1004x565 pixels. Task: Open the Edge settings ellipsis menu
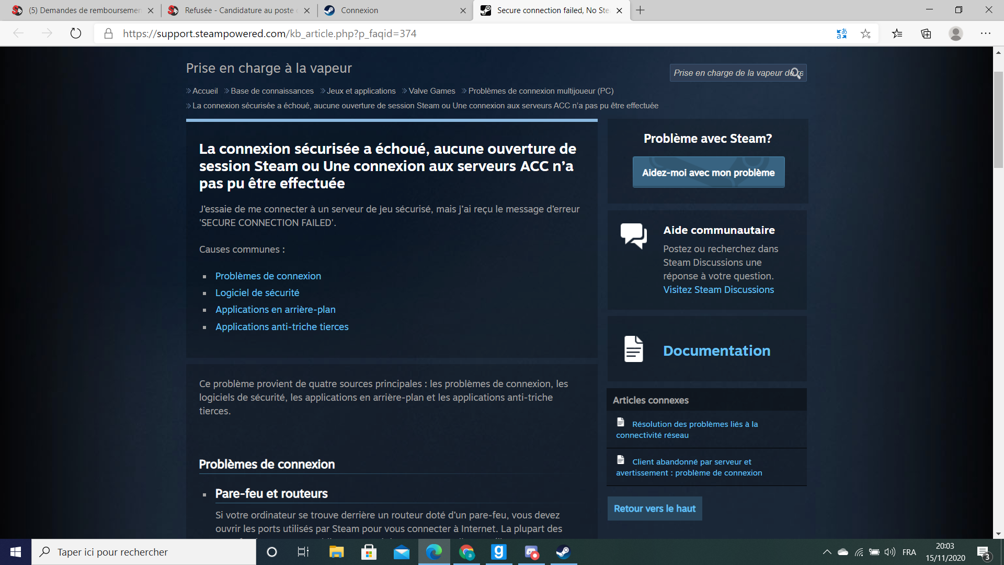pos(986,33)
